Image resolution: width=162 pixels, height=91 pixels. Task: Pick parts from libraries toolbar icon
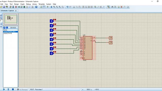pyautogui.click(x=95, y=7)
